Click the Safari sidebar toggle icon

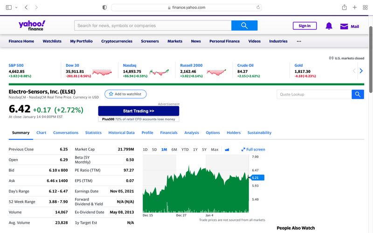coord(9,7)
